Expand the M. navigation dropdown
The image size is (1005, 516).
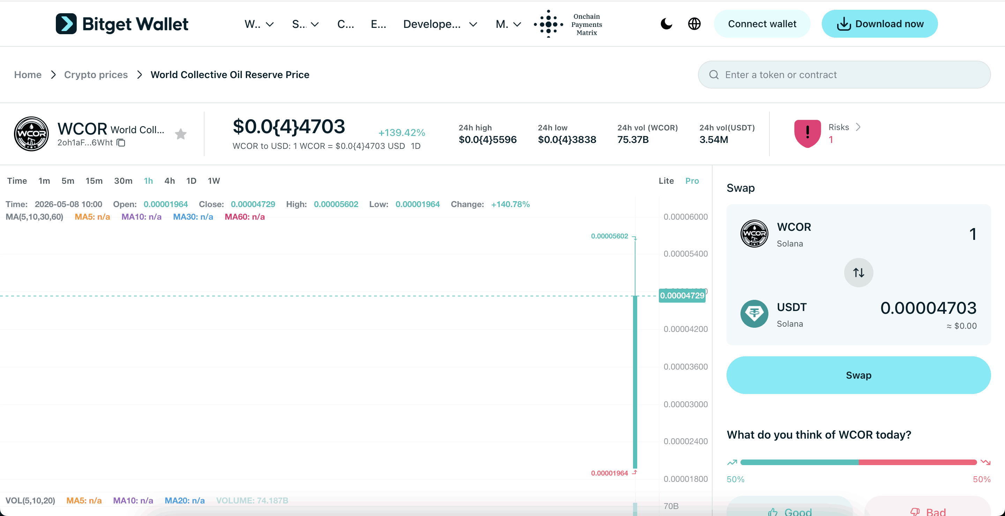(x=508, y=24)
